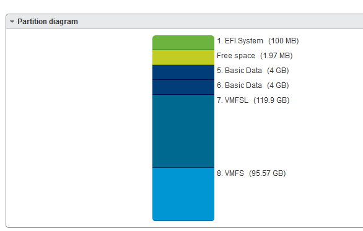Select the dark blue partition 5 block
Image resolution: width=363 pixels, height=231 pixels.
(x=183, y=72)
